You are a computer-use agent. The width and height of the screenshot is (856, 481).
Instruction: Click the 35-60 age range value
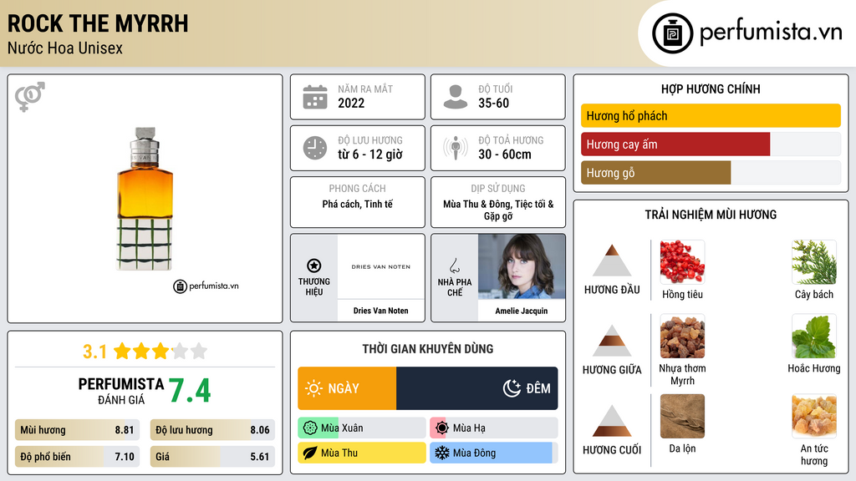click(x=493, y=103)
